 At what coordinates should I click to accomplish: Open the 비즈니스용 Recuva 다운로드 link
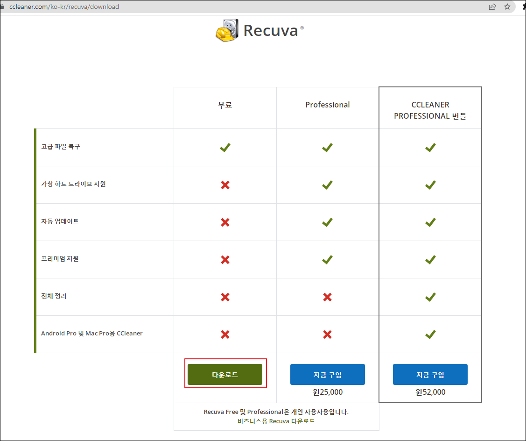[x=276, y=421]
